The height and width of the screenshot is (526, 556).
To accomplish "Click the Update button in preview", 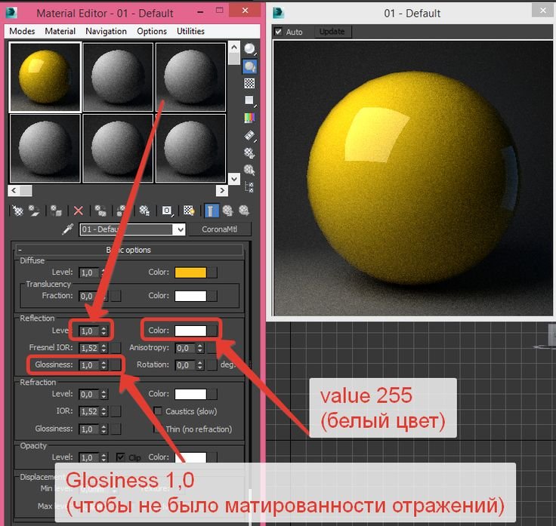I will [x=332, y=32].
